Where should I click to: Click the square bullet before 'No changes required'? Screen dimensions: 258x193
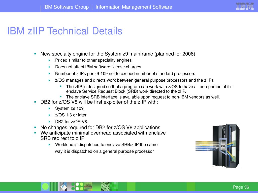pyautogui.click(x=35, y=127)
